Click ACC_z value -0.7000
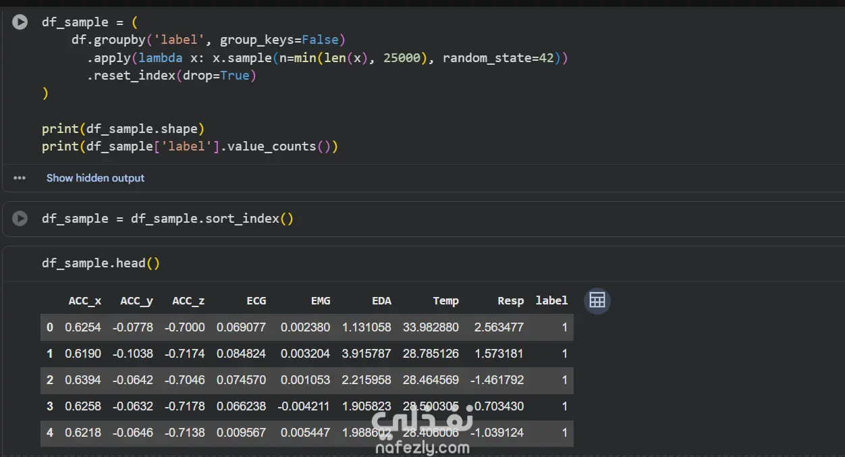Screen dimensions: 845x457 [184, 327]
